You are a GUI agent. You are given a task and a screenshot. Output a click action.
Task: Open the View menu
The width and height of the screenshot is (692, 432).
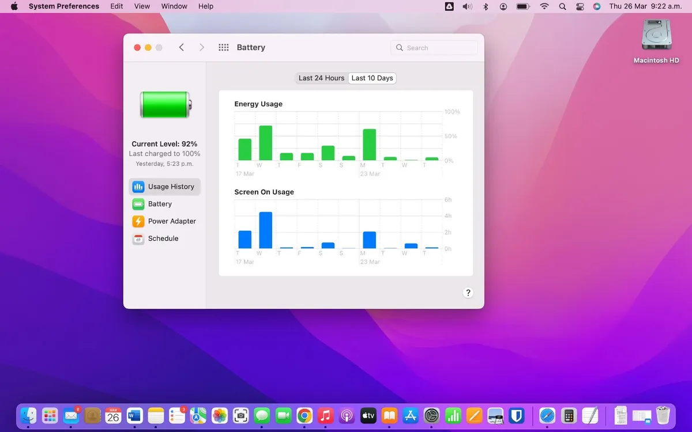point(142,6)
